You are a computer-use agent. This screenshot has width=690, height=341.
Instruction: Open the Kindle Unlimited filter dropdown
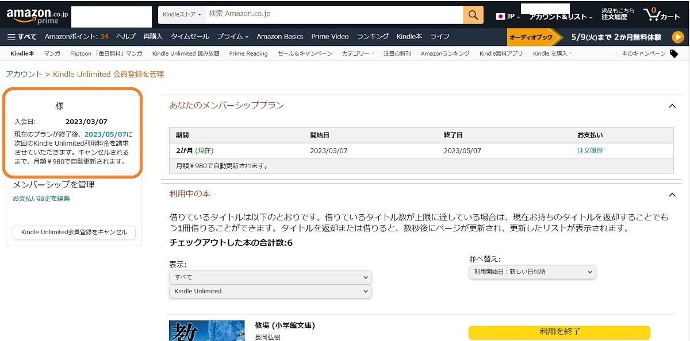click(x=270, y=291)
